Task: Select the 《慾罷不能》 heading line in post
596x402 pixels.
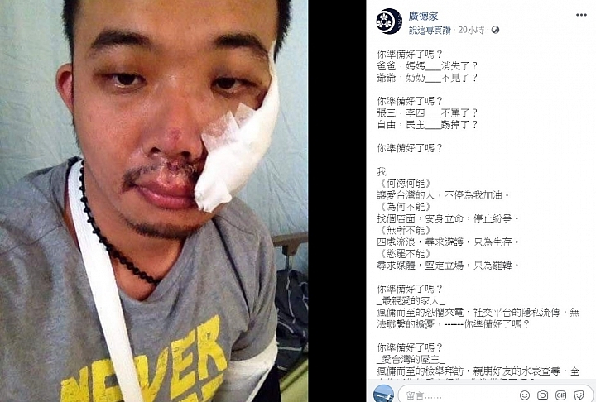Action: coord(406,254)
